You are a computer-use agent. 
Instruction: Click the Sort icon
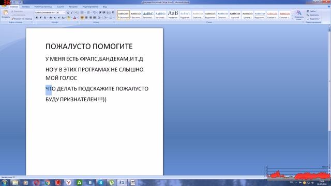click(109, 12)
